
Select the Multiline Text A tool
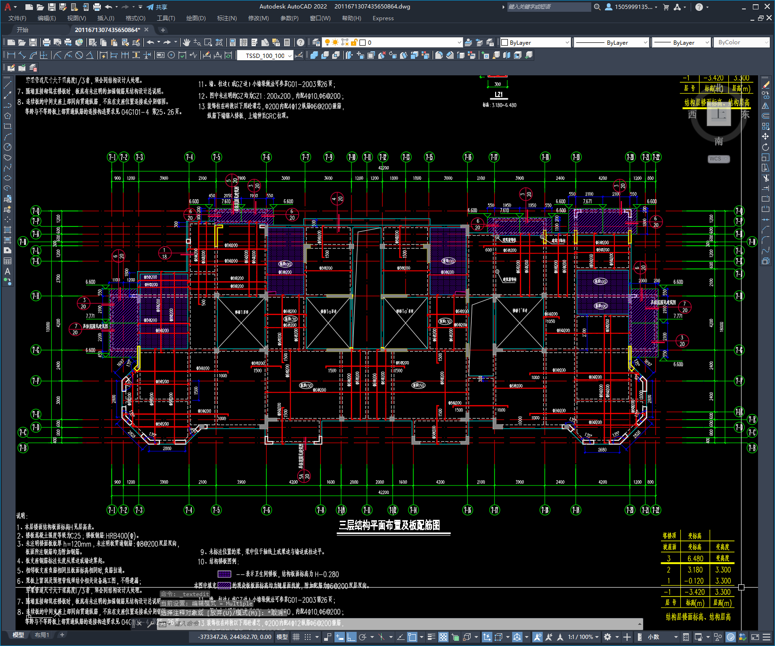[8, 271]
